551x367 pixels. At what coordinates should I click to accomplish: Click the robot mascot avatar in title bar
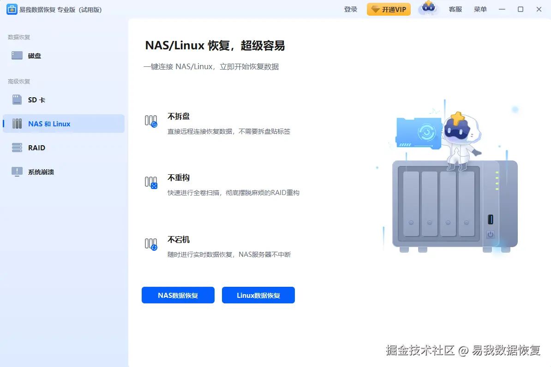428,8
